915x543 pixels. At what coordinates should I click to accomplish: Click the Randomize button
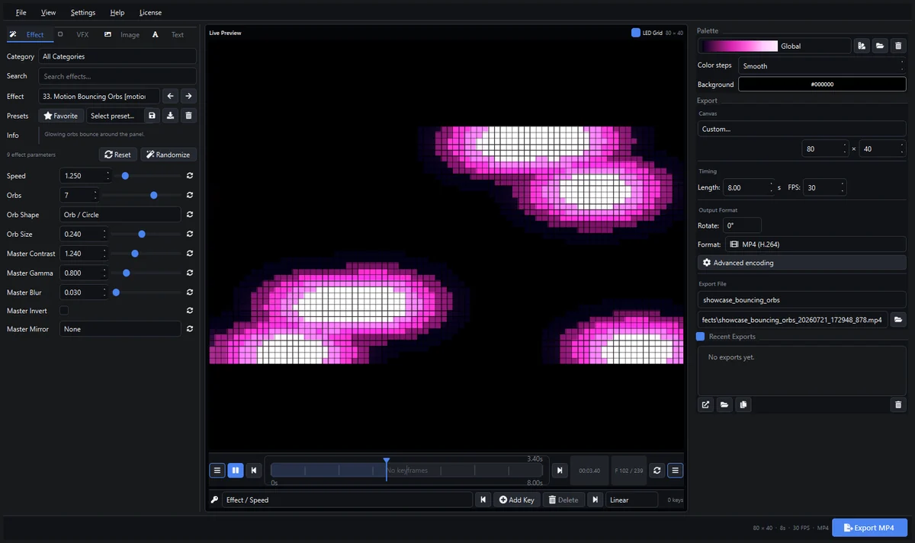(169, 155)
